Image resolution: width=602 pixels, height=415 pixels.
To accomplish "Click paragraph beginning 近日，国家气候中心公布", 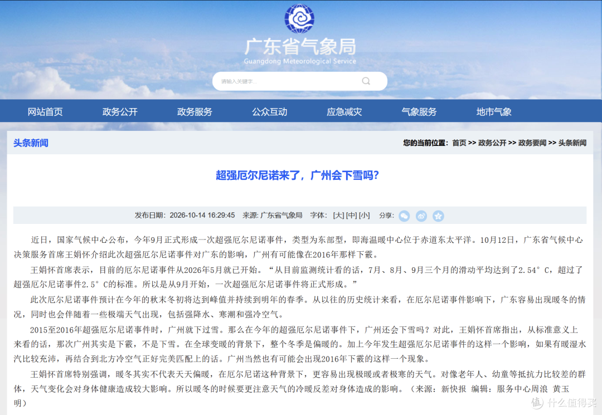I will (298, 247).
